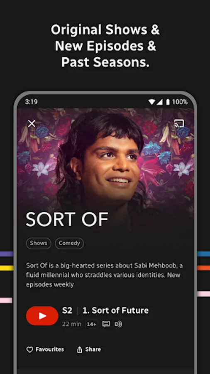This screenshot has width=210, height=374.
Task: Tap the Chromecast cast icon
Action: click(x=179, y=123)
